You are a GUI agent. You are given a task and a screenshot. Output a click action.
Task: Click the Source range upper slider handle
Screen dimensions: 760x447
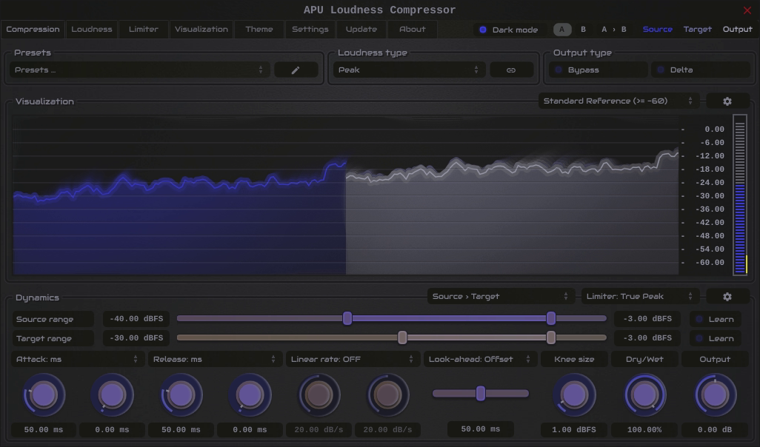pyautogui.click(x=550, y=318)
